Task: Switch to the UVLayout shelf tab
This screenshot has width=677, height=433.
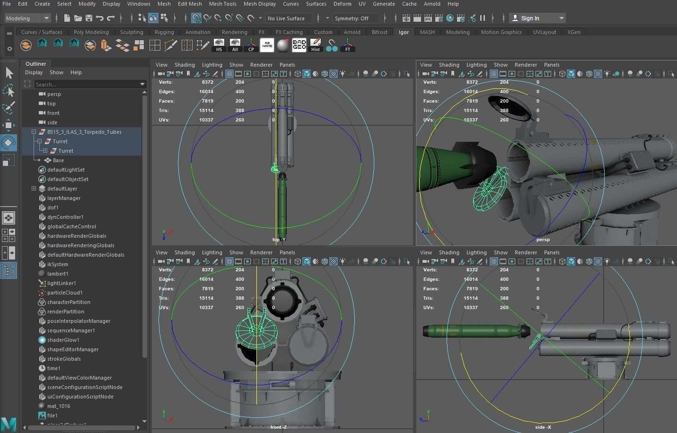Action: (545, 32)
